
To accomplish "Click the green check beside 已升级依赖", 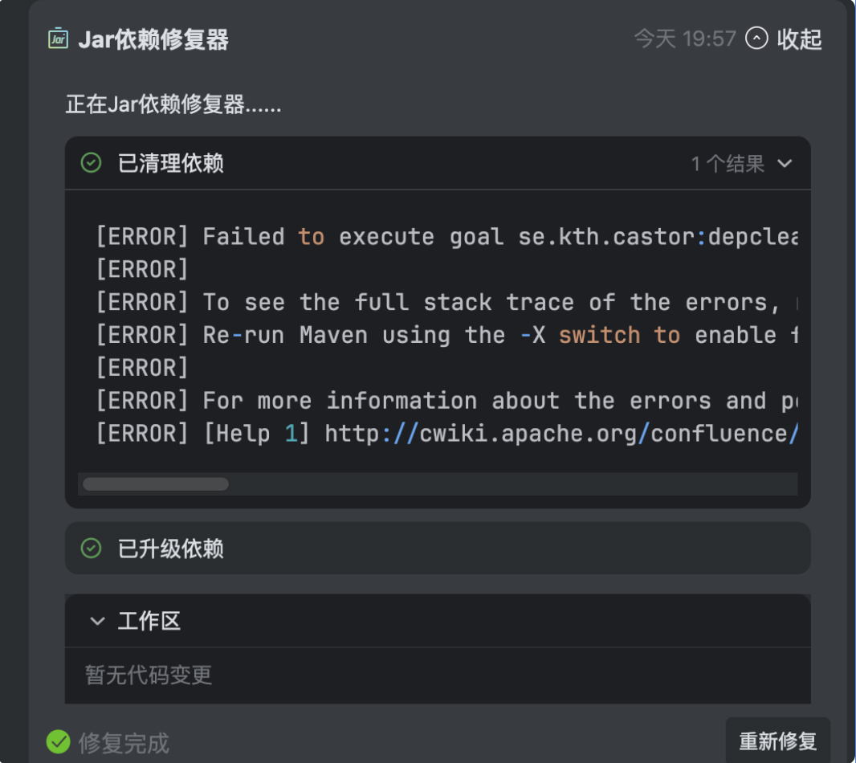I will pos(91,548).
